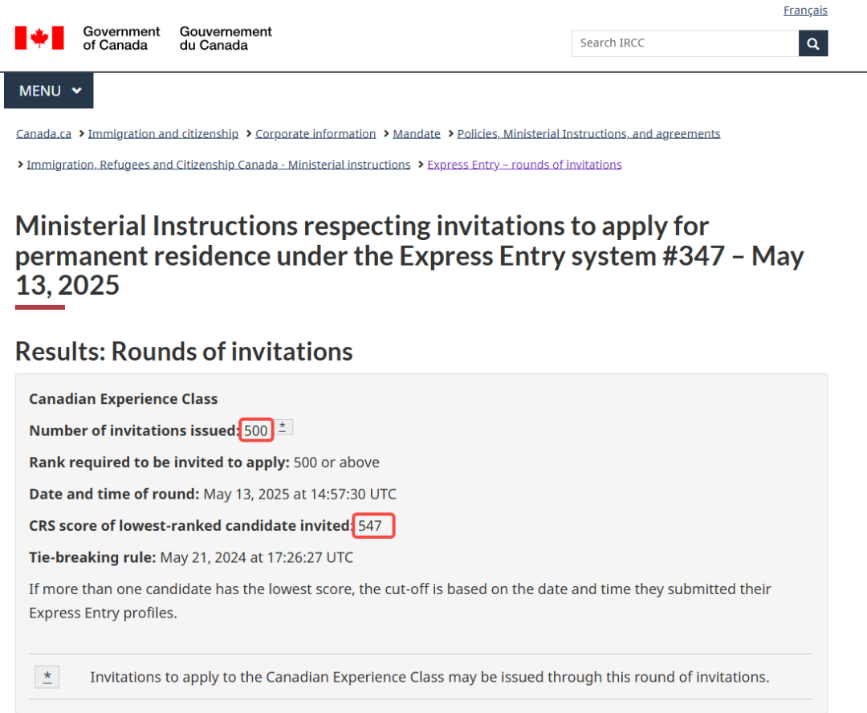Click 'May 13, 2025 at 14:57:30 UTC' text

299,494
